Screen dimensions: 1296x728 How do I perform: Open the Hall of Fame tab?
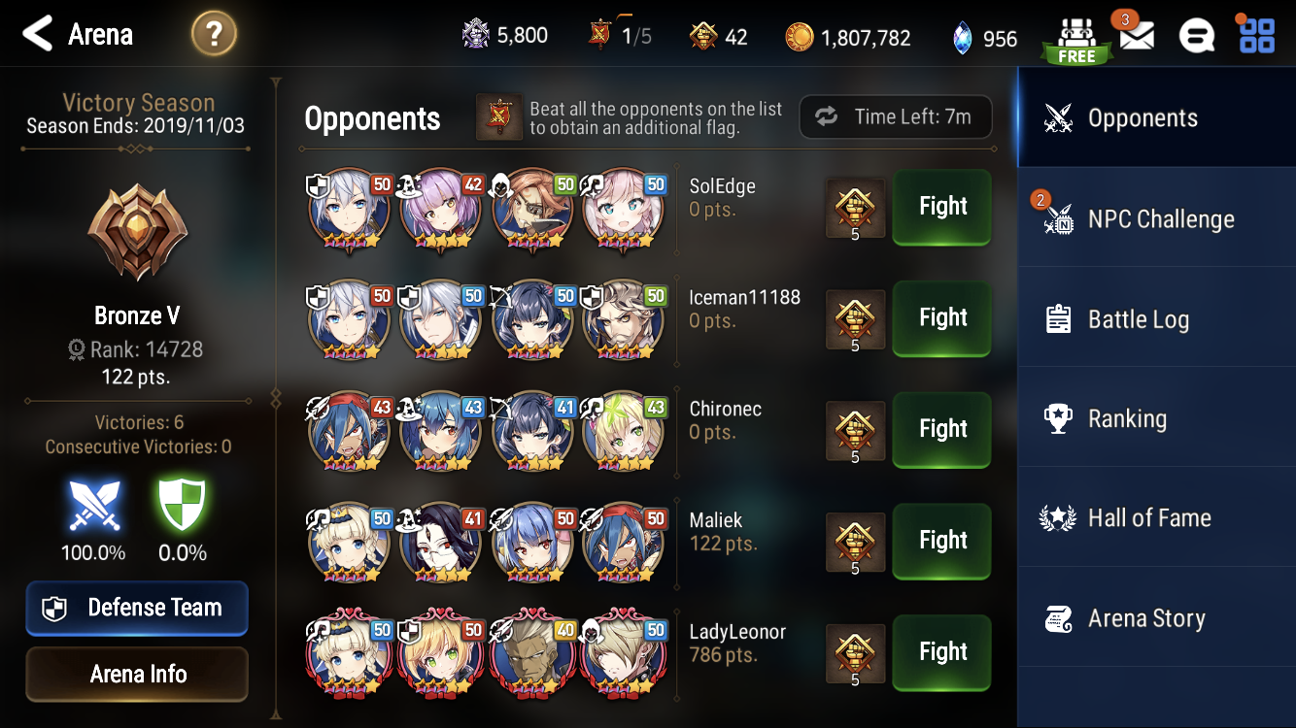(x=1156, y=518)
